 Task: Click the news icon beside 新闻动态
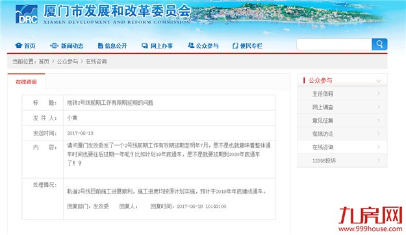(x=54, y=46)
